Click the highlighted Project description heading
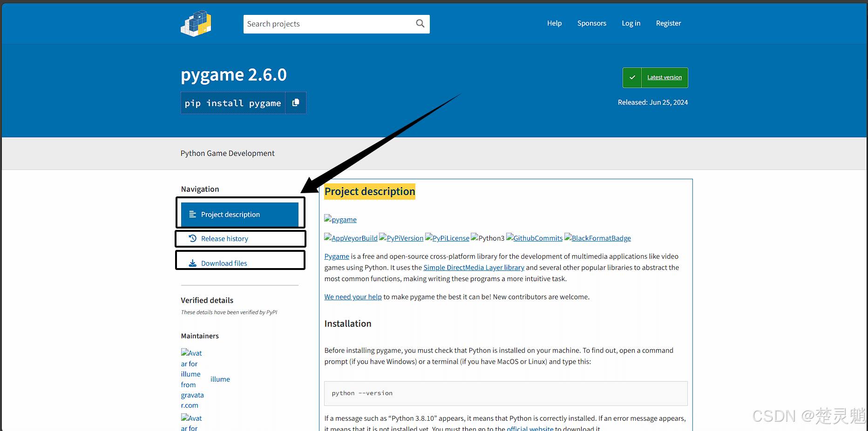The height and width of the screenshot is (431, 868). (370, 191)
